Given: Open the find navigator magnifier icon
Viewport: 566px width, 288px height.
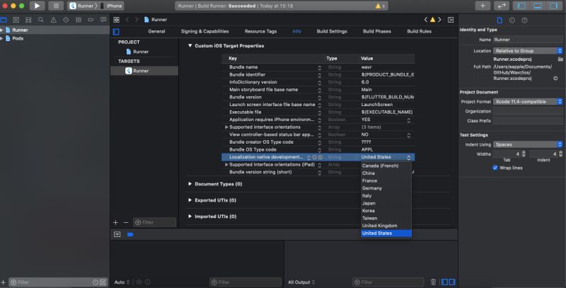Looking at the screenshot, I should 41,20.
